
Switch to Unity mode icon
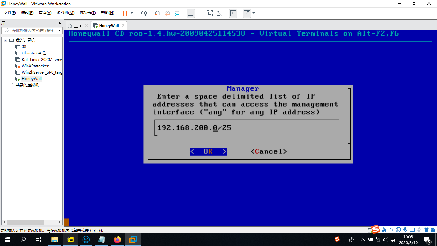[219, 13]
